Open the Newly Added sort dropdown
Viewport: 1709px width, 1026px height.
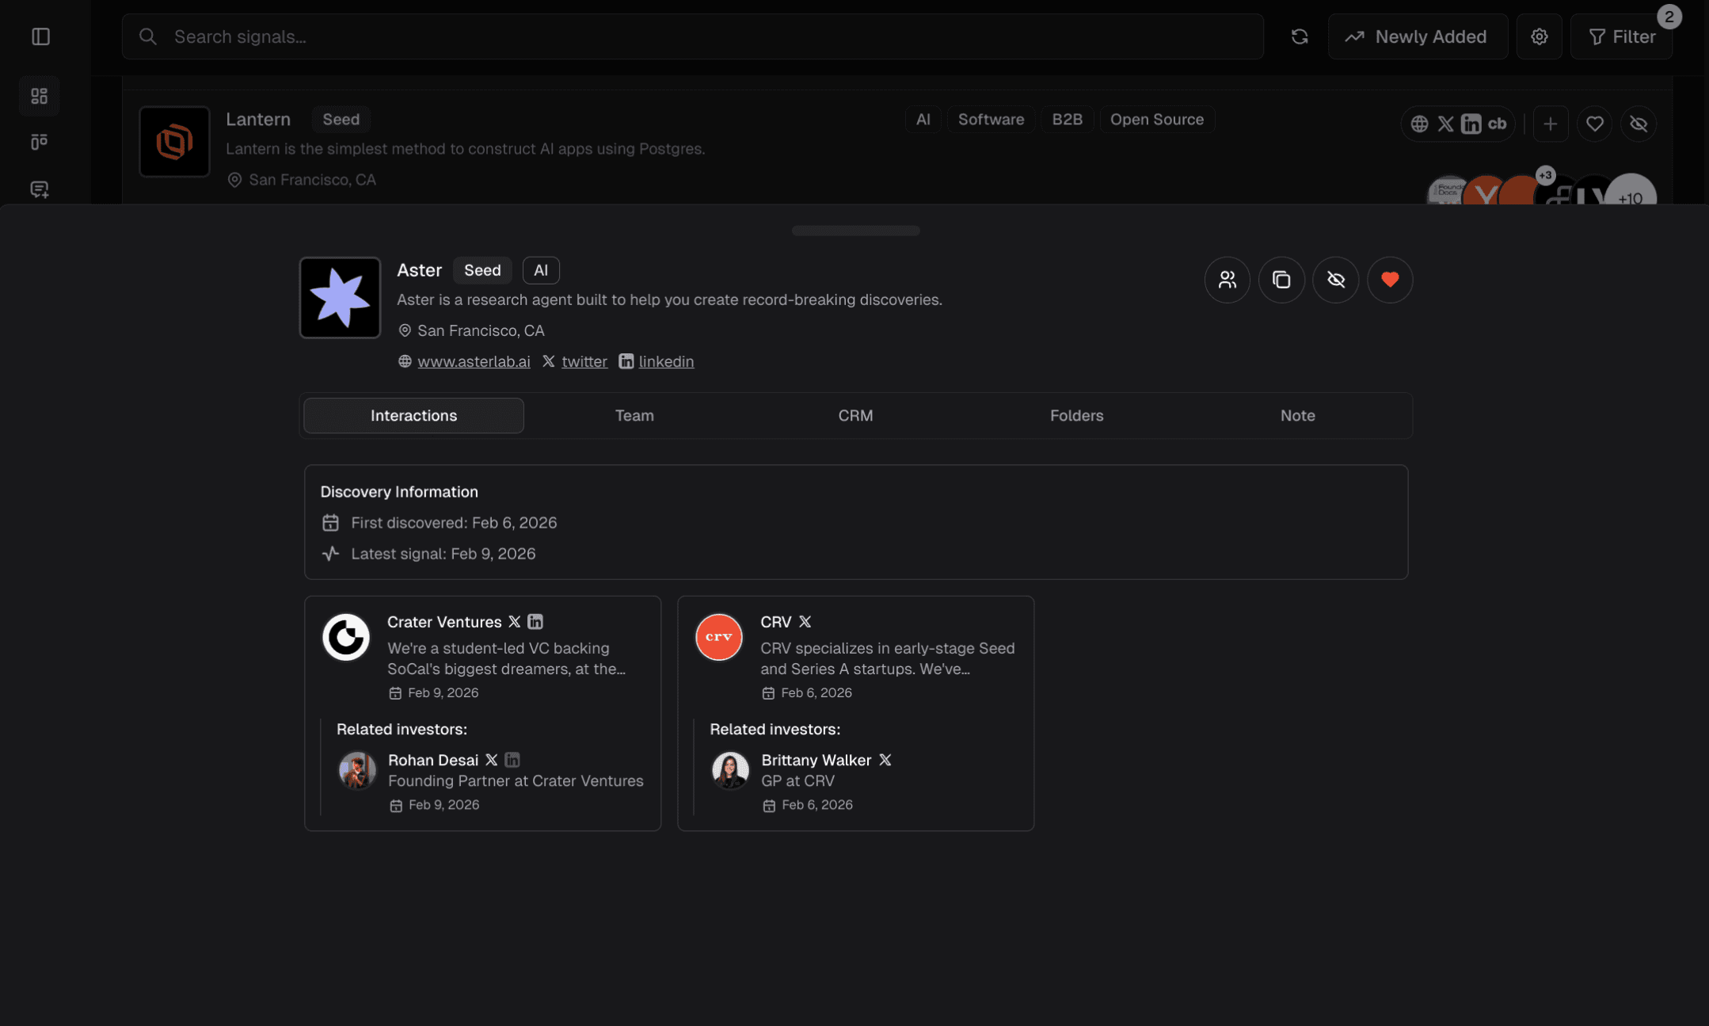[1418, 36]
